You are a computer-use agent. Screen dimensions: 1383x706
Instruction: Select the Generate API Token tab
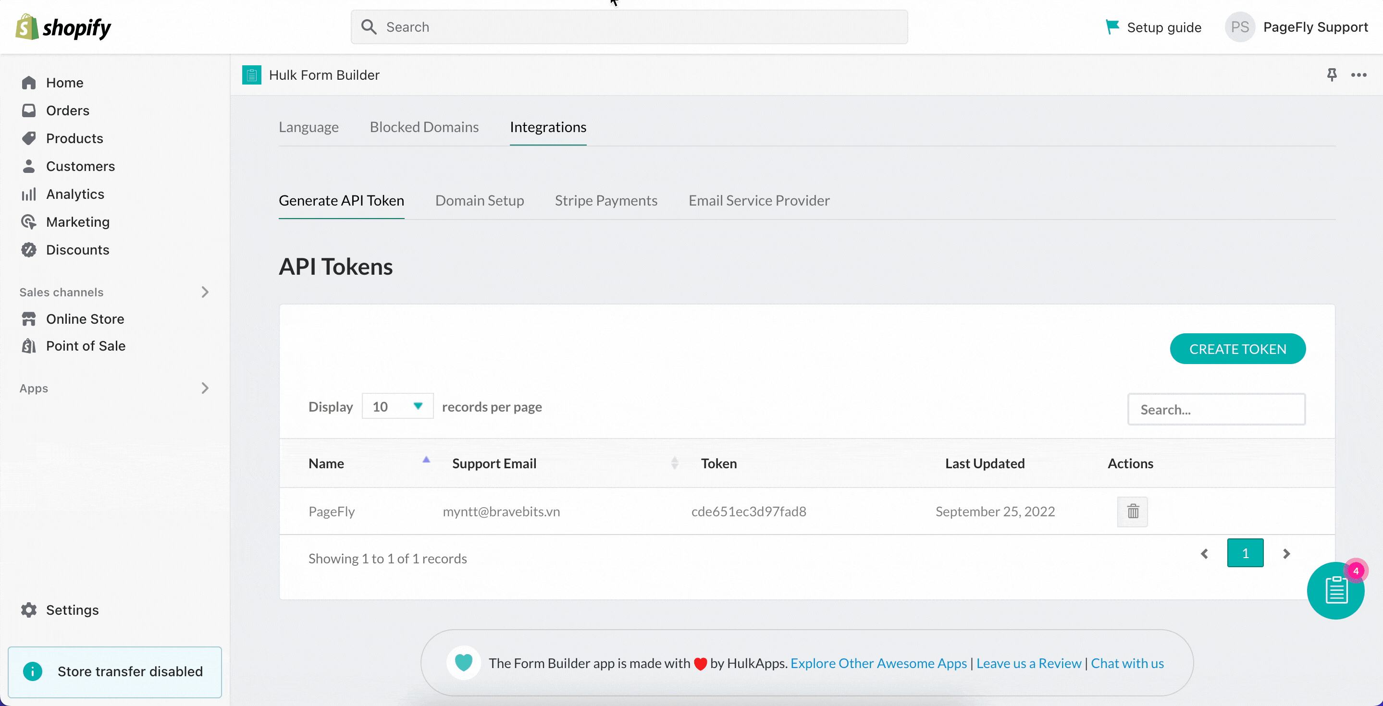[x=342, y=201]
